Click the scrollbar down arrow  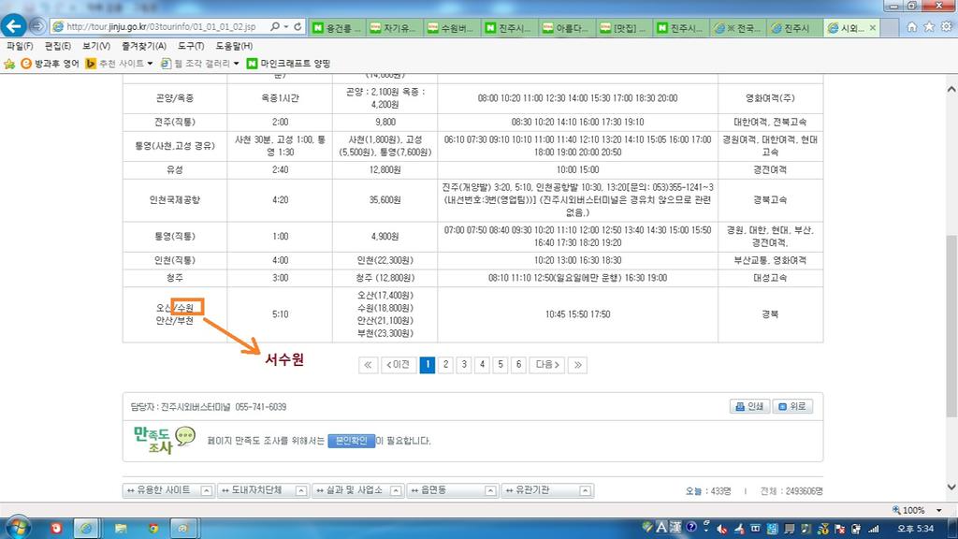point(951,487)
